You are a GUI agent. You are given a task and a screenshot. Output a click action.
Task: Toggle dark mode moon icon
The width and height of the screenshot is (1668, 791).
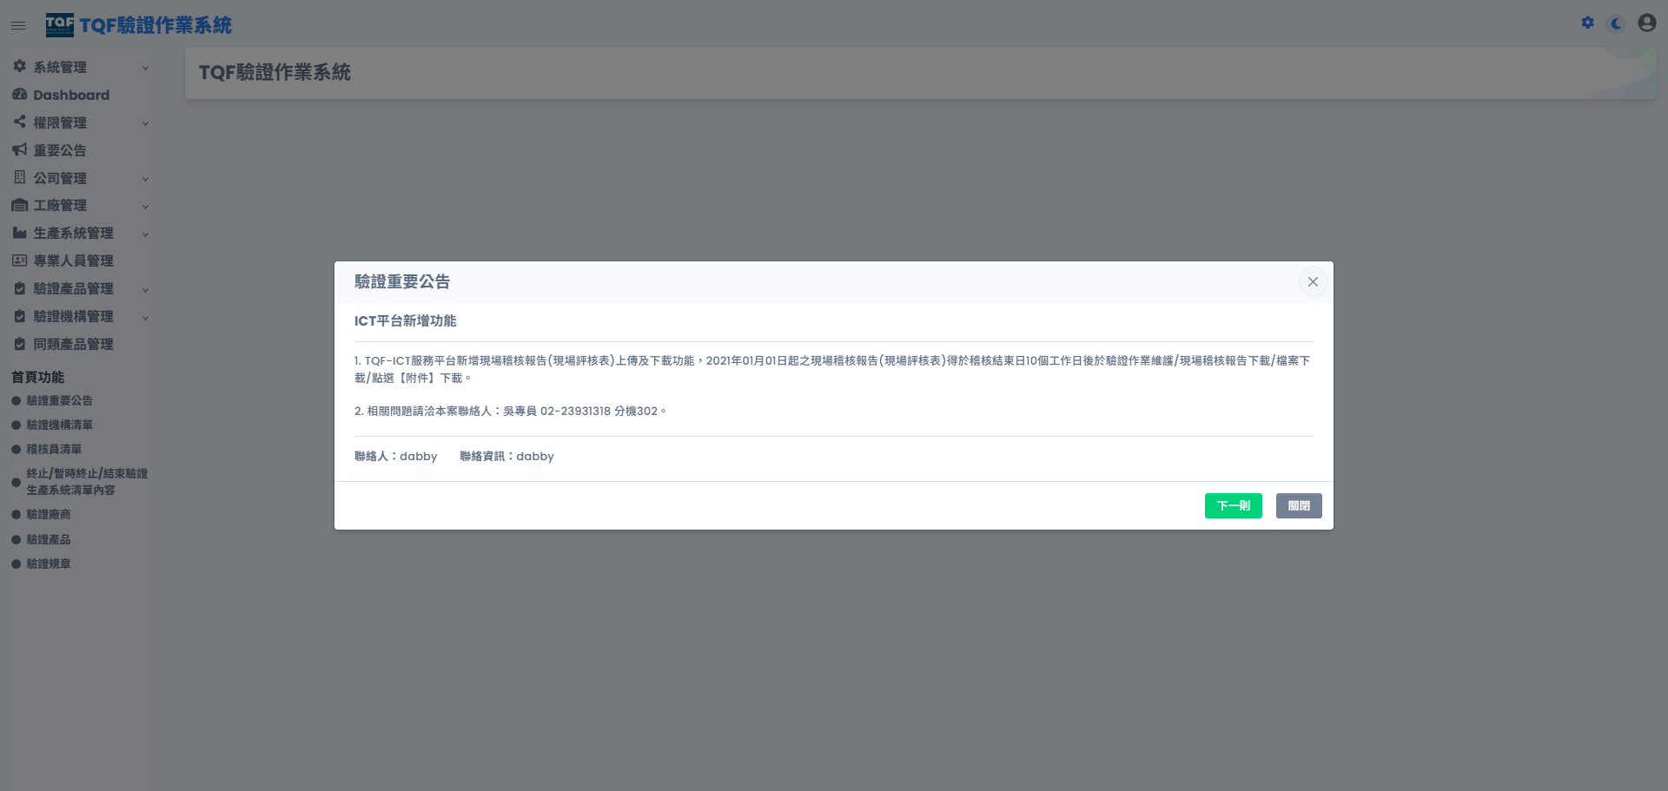(x=1616, y=23)
